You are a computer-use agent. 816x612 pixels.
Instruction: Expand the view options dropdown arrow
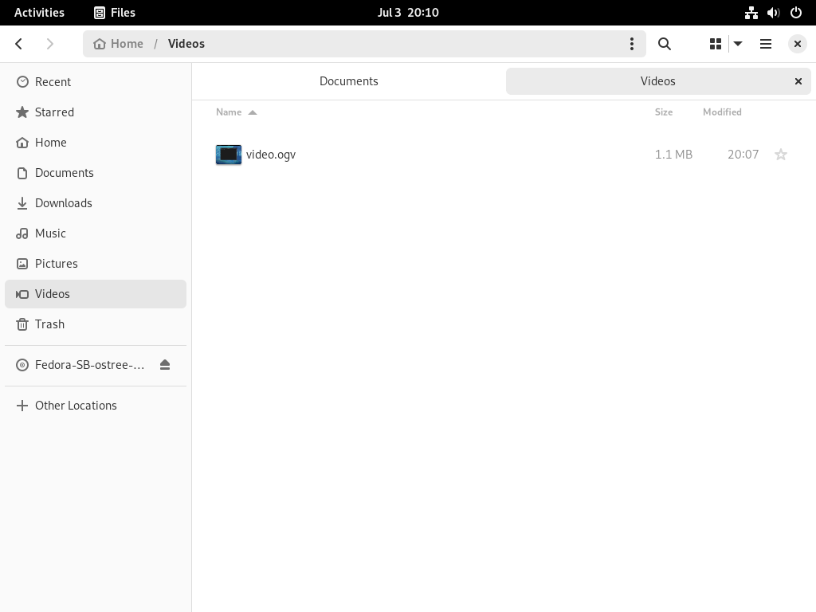pos(738,44)
